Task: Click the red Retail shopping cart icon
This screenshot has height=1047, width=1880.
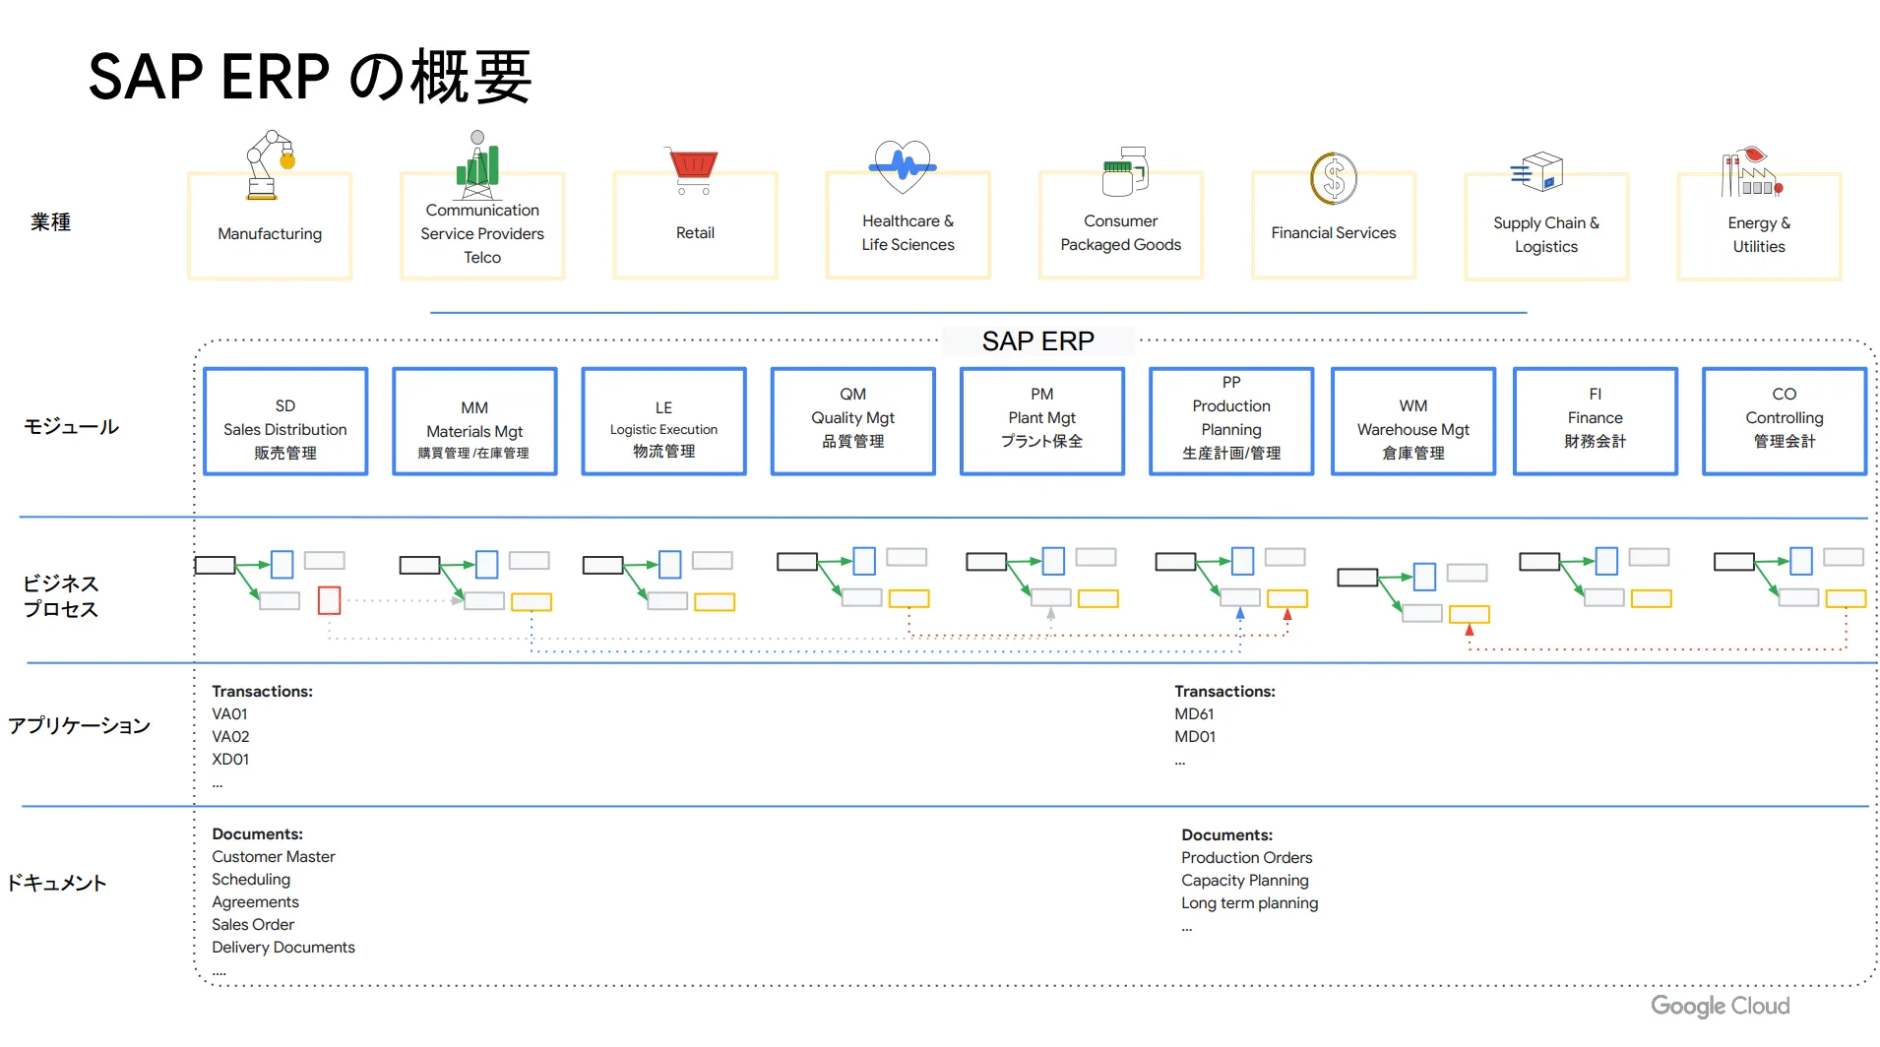Action: point(693,170)
